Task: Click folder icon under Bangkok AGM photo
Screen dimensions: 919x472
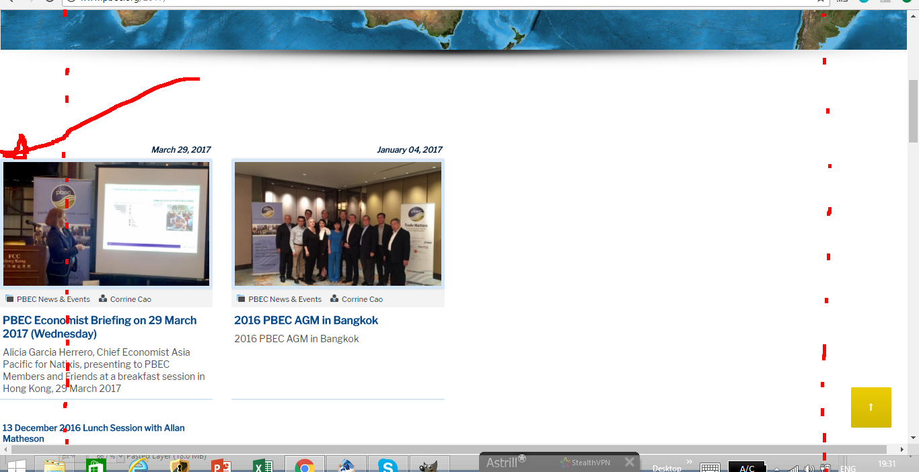Action: [241, 299]
